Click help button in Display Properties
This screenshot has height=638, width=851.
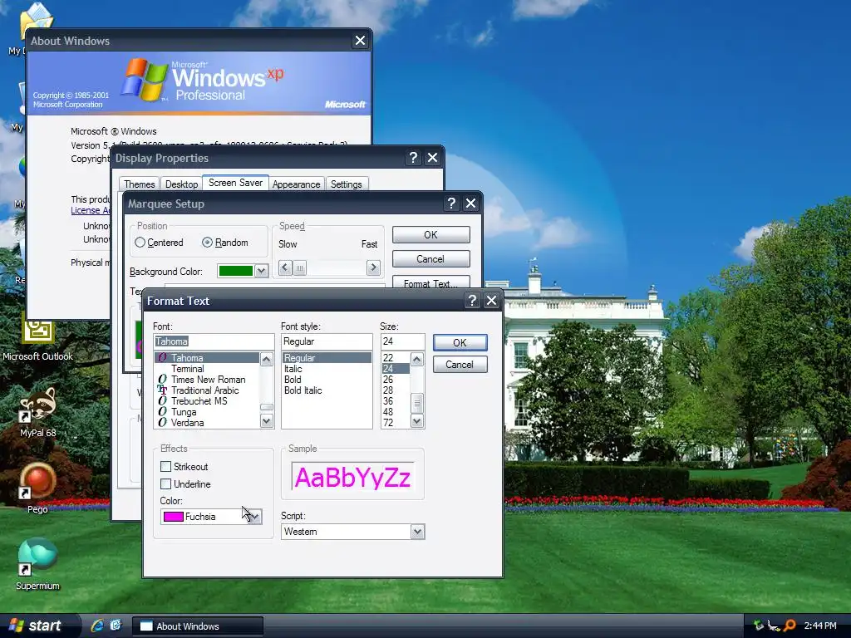[x=413, y=158]
